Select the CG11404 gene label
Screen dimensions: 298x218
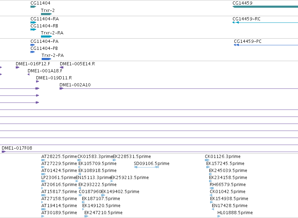coord(40,3)
